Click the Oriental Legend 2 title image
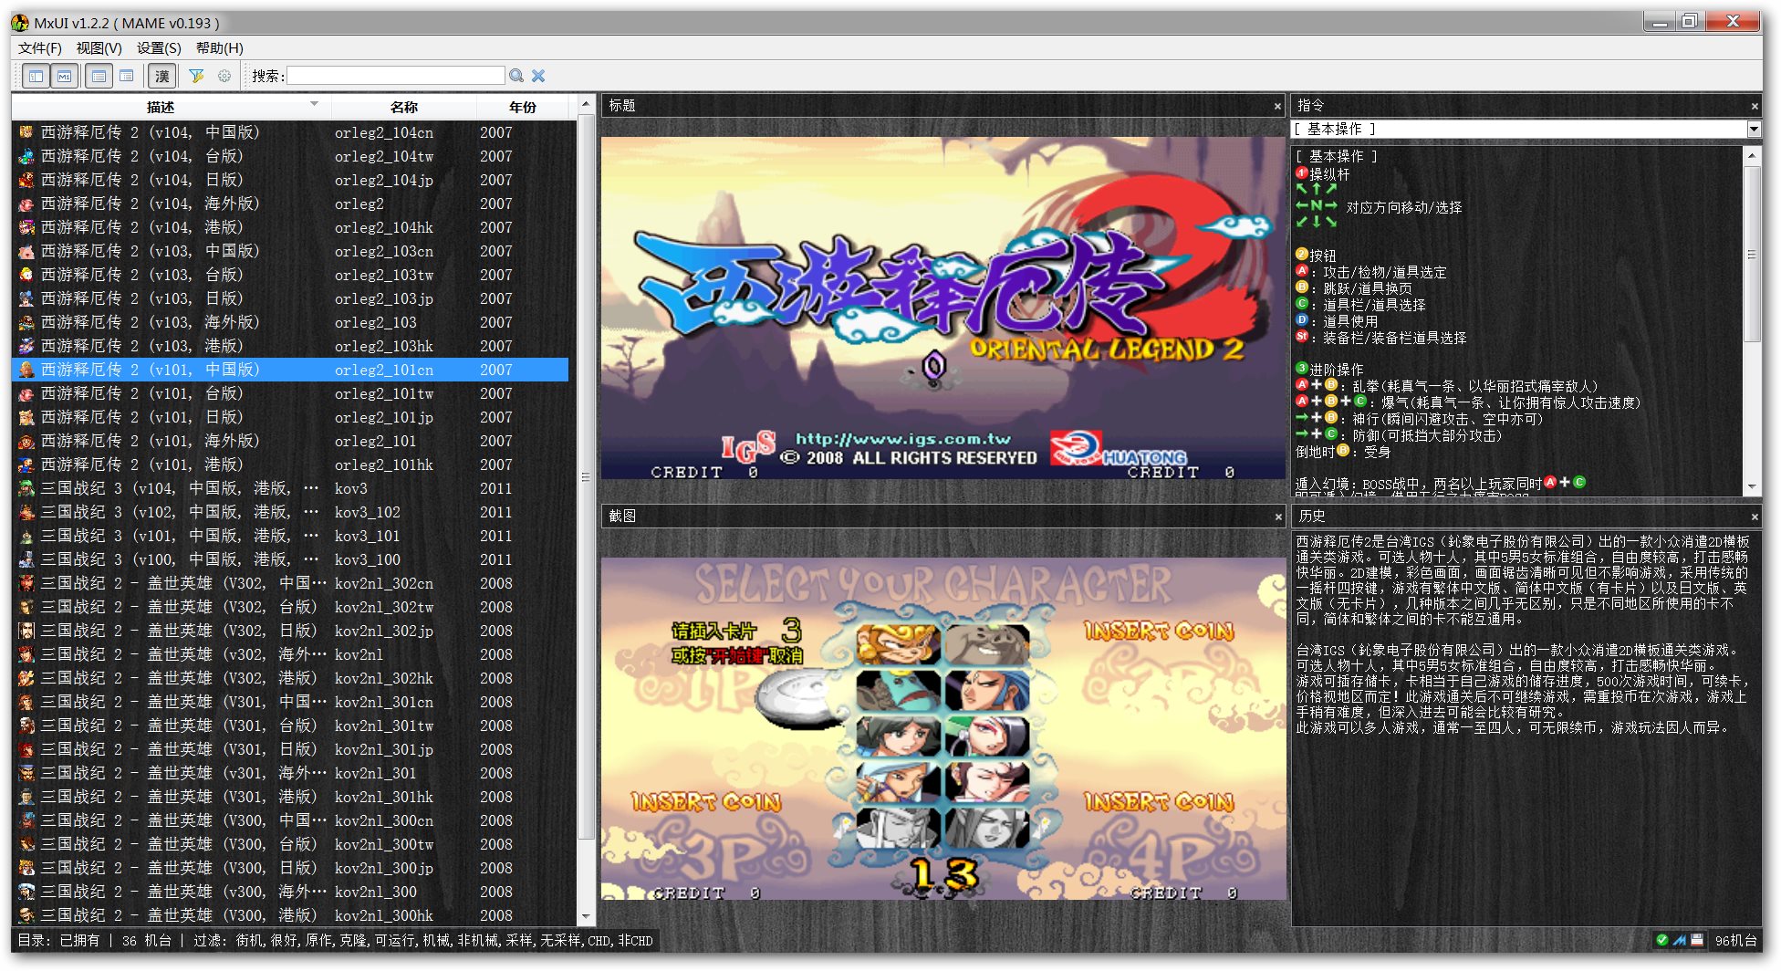The image size is (1781, 971). coord(943,308)
